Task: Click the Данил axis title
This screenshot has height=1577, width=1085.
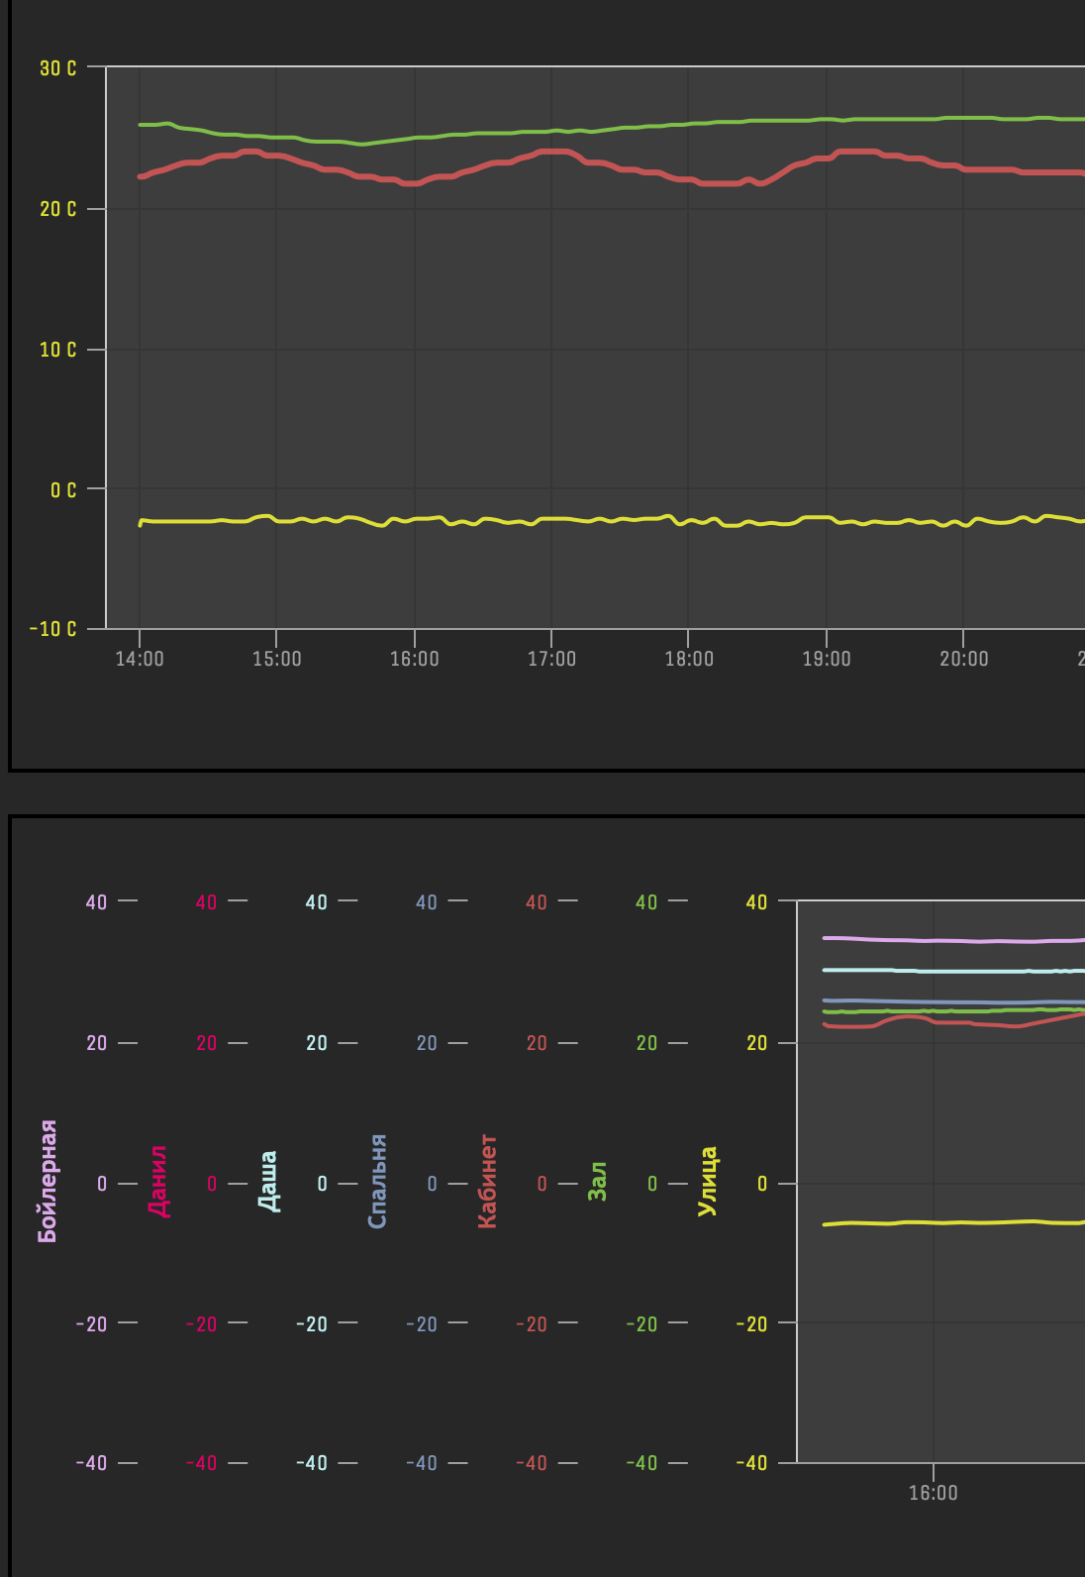Action: [x=157, y=1181]
